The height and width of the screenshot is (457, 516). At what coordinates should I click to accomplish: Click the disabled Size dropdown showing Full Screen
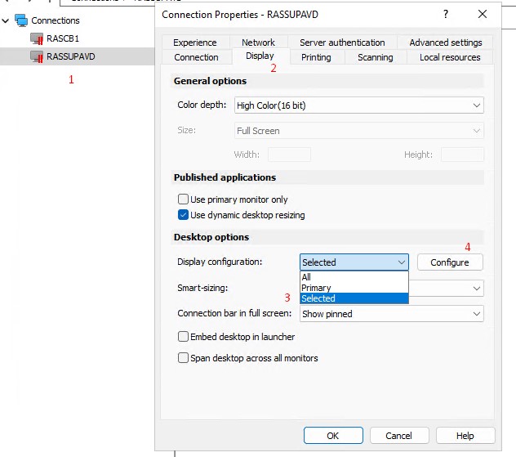[x=359, y=131]
